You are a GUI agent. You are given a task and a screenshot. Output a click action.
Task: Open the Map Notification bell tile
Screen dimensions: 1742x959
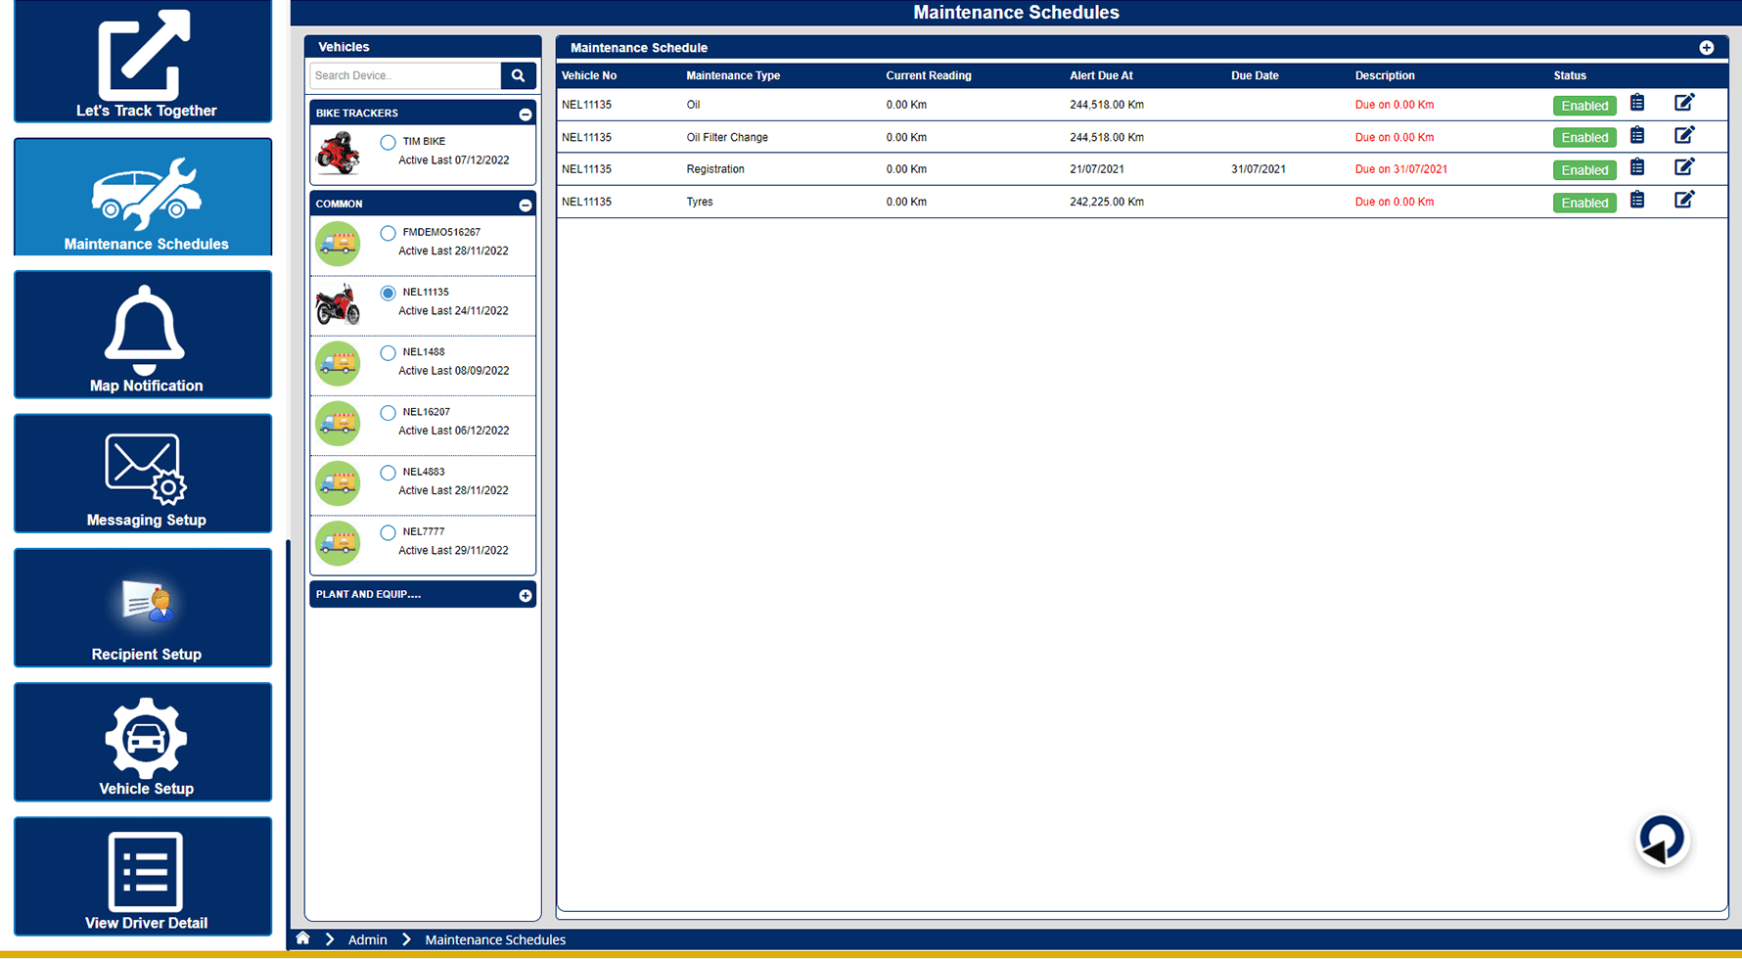tap(143, 335)
